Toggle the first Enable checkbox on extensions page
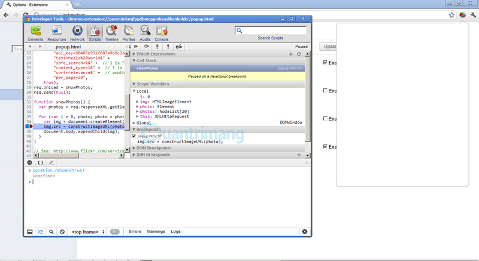 [325, 63]
